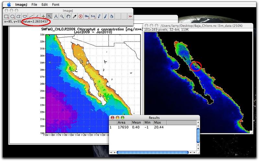Click the 17650 Area value in Results
259x161 pixels.
(123, 127)
